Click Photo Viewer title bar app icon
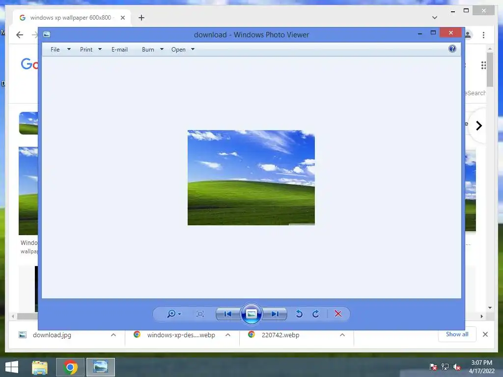The height and width of the screenshot is (377, 503). [47, 34]
